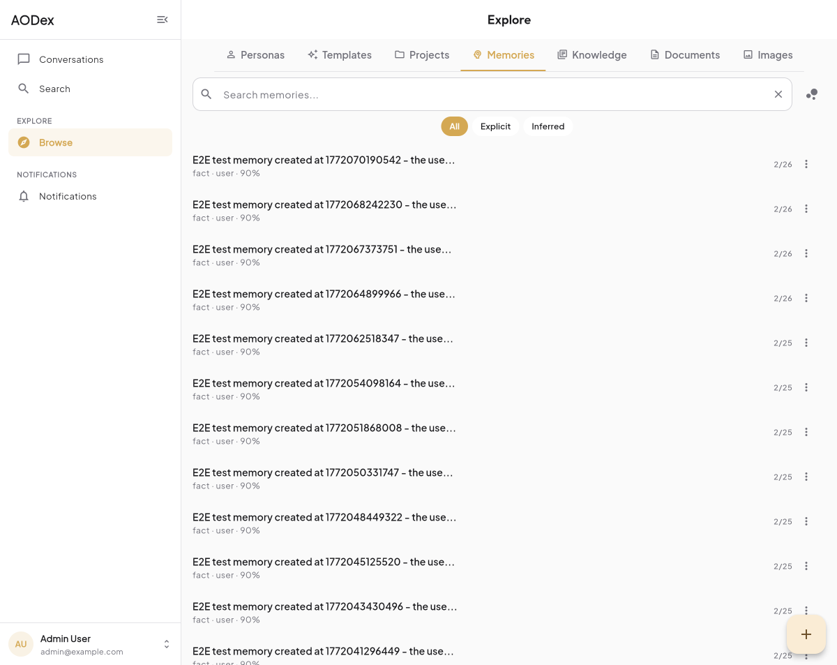Click the floating plus button
Screen dimensions: 837x665
pos(806,634)
